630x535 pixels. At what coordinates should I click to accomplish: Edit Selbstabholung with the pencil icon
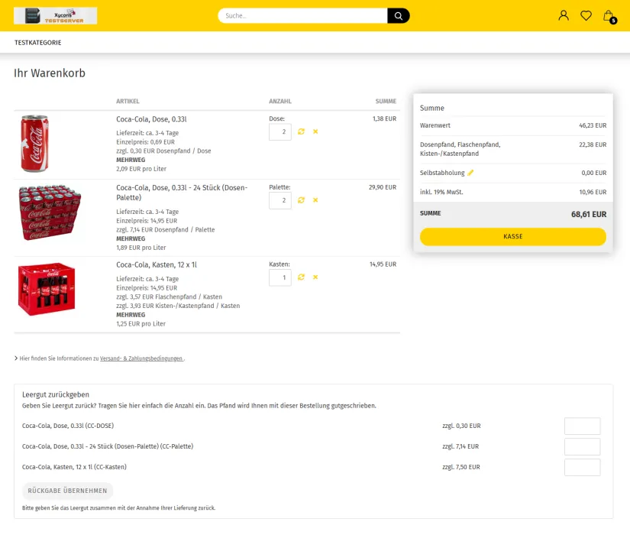[x=470, y=173]
